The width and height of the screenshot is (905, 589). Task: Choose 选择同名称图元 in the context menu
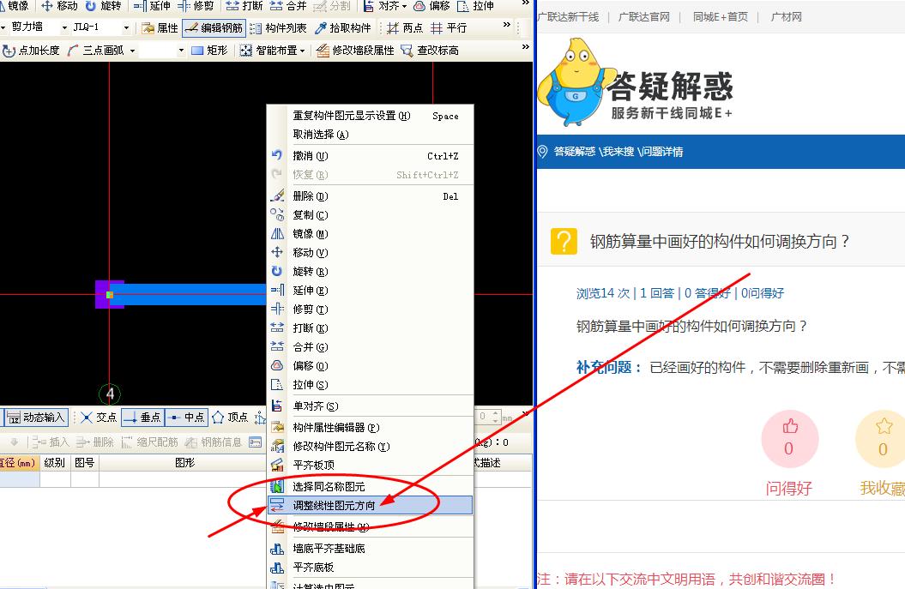coord(370,486)
